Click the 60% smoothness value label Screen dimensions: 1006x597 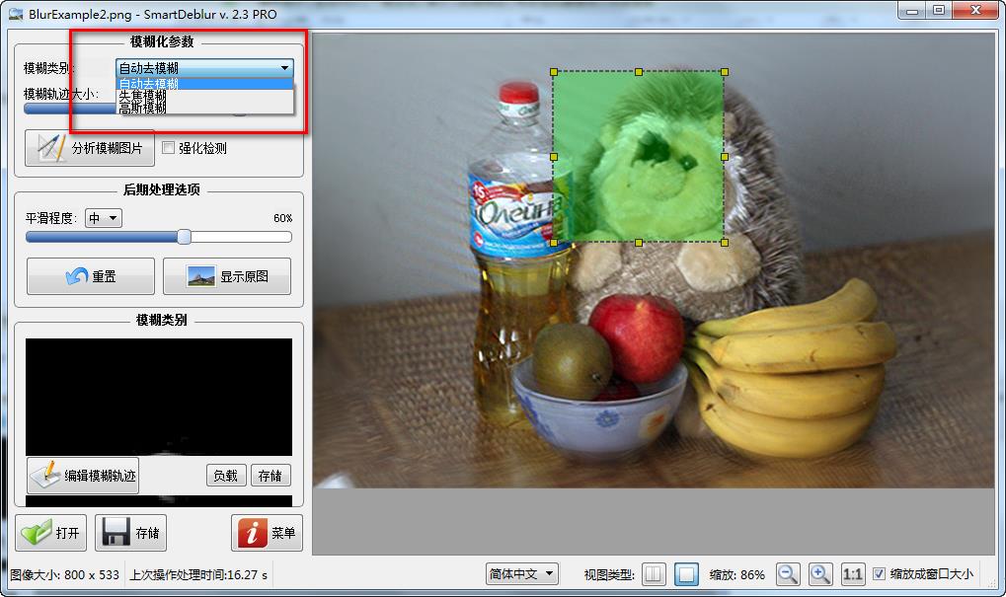click(283, 218)
